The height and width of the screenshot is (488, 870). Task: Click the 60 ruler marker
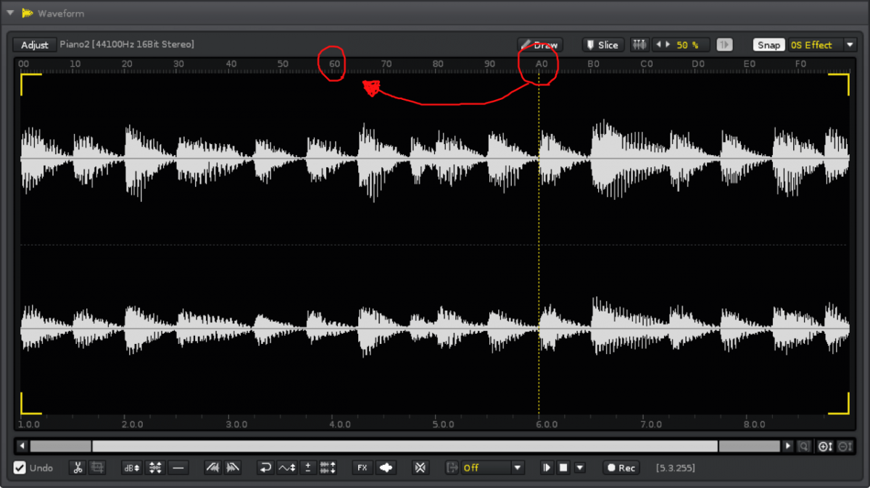tap(335, 64)
